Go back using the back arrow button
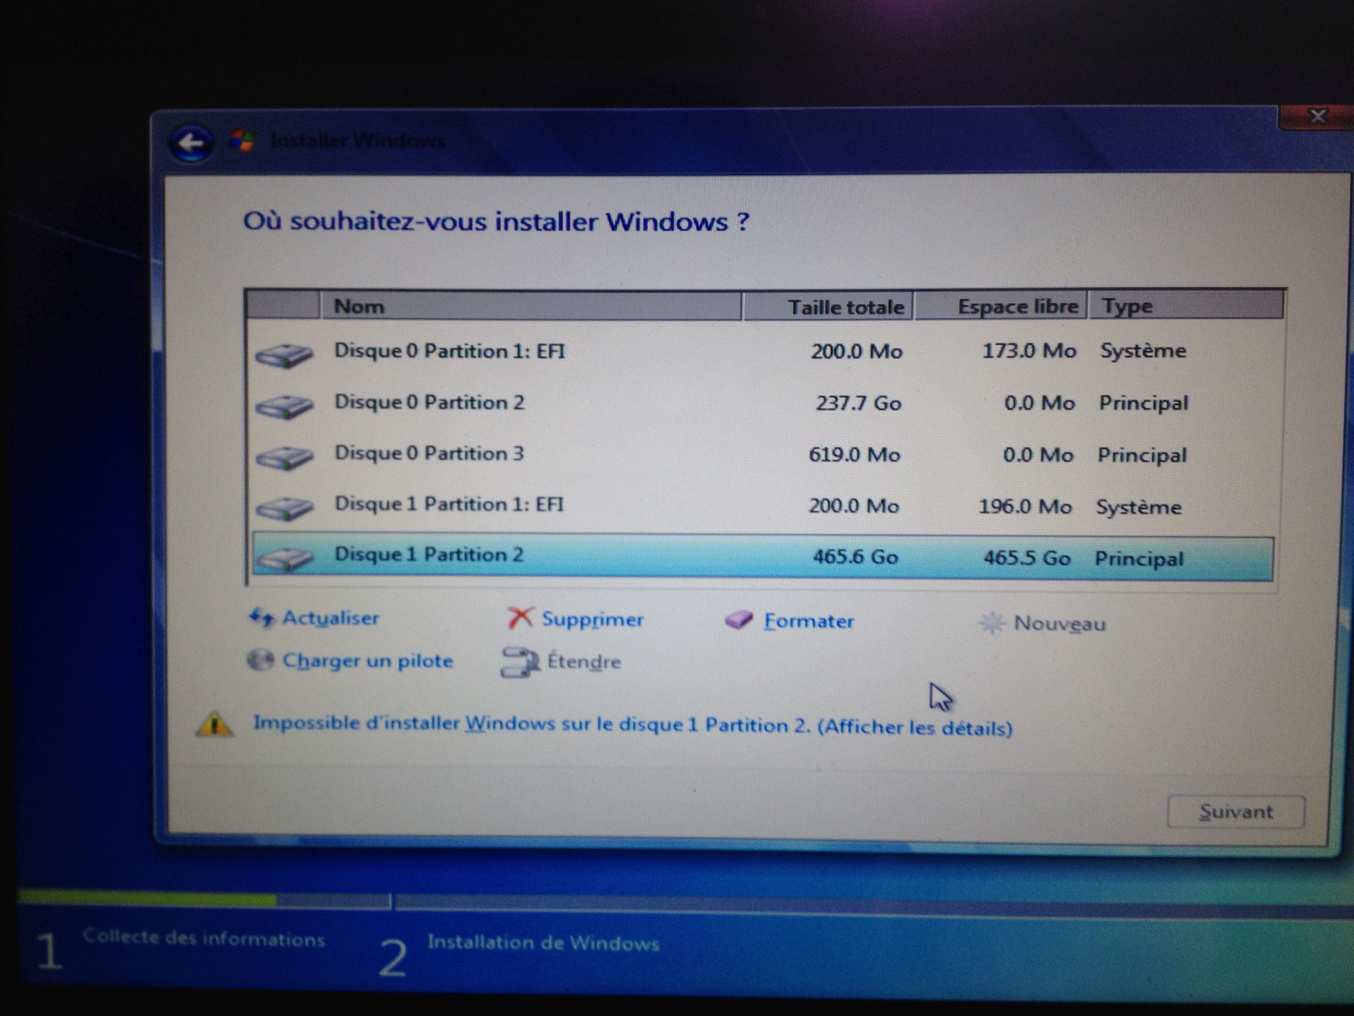 (191, 143)
